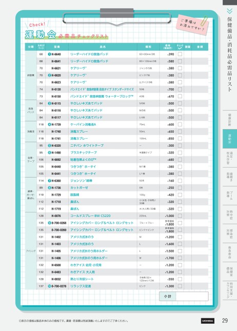Tick the checkbox for H-6130 バンドエイド
This screenshot has width=237, height=331.
(180, 89)
